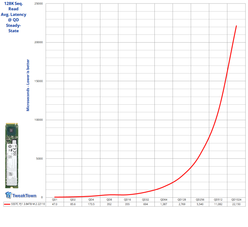Click the red legend swatch for SSSTC PJ1
The height and width of the screenshot is (227, 248).
pyautogui.click(x=7, y=204)
